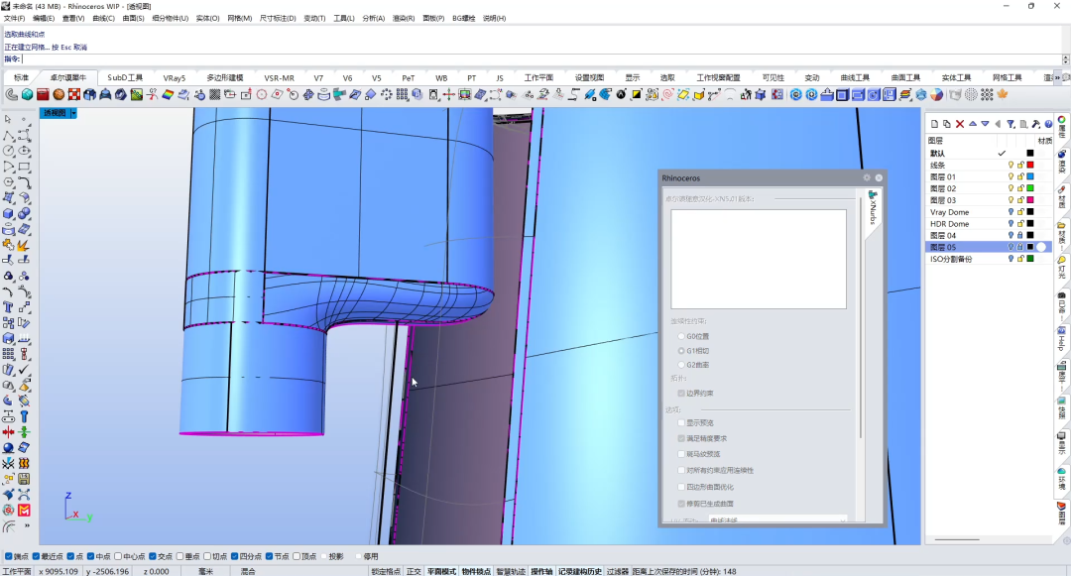Move layer down with blue down arrow
Viewport: 1071px width, 576px height.
(x=985, y=124)
